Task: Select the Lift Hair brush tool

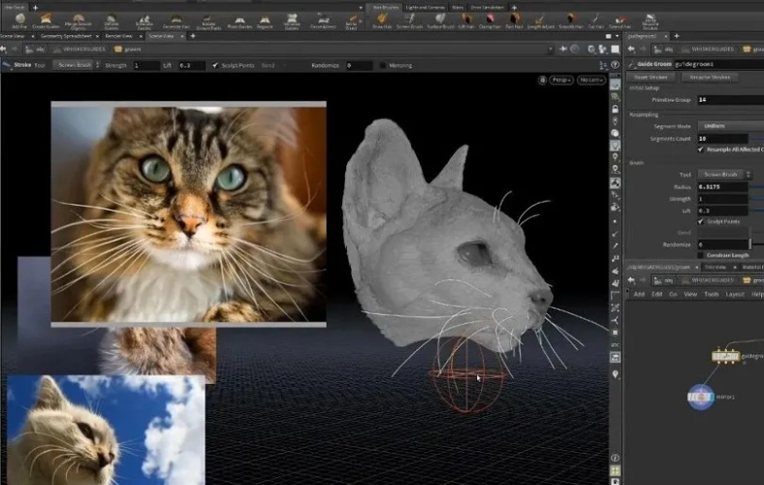Action: (466, 20)
